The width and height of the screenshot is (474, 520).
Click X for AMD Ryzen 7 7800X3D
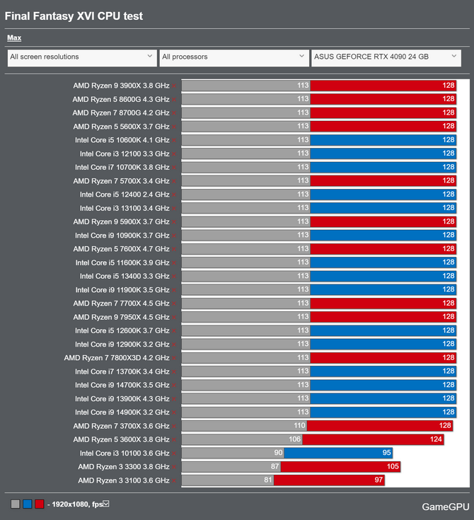tap(174, 358)
